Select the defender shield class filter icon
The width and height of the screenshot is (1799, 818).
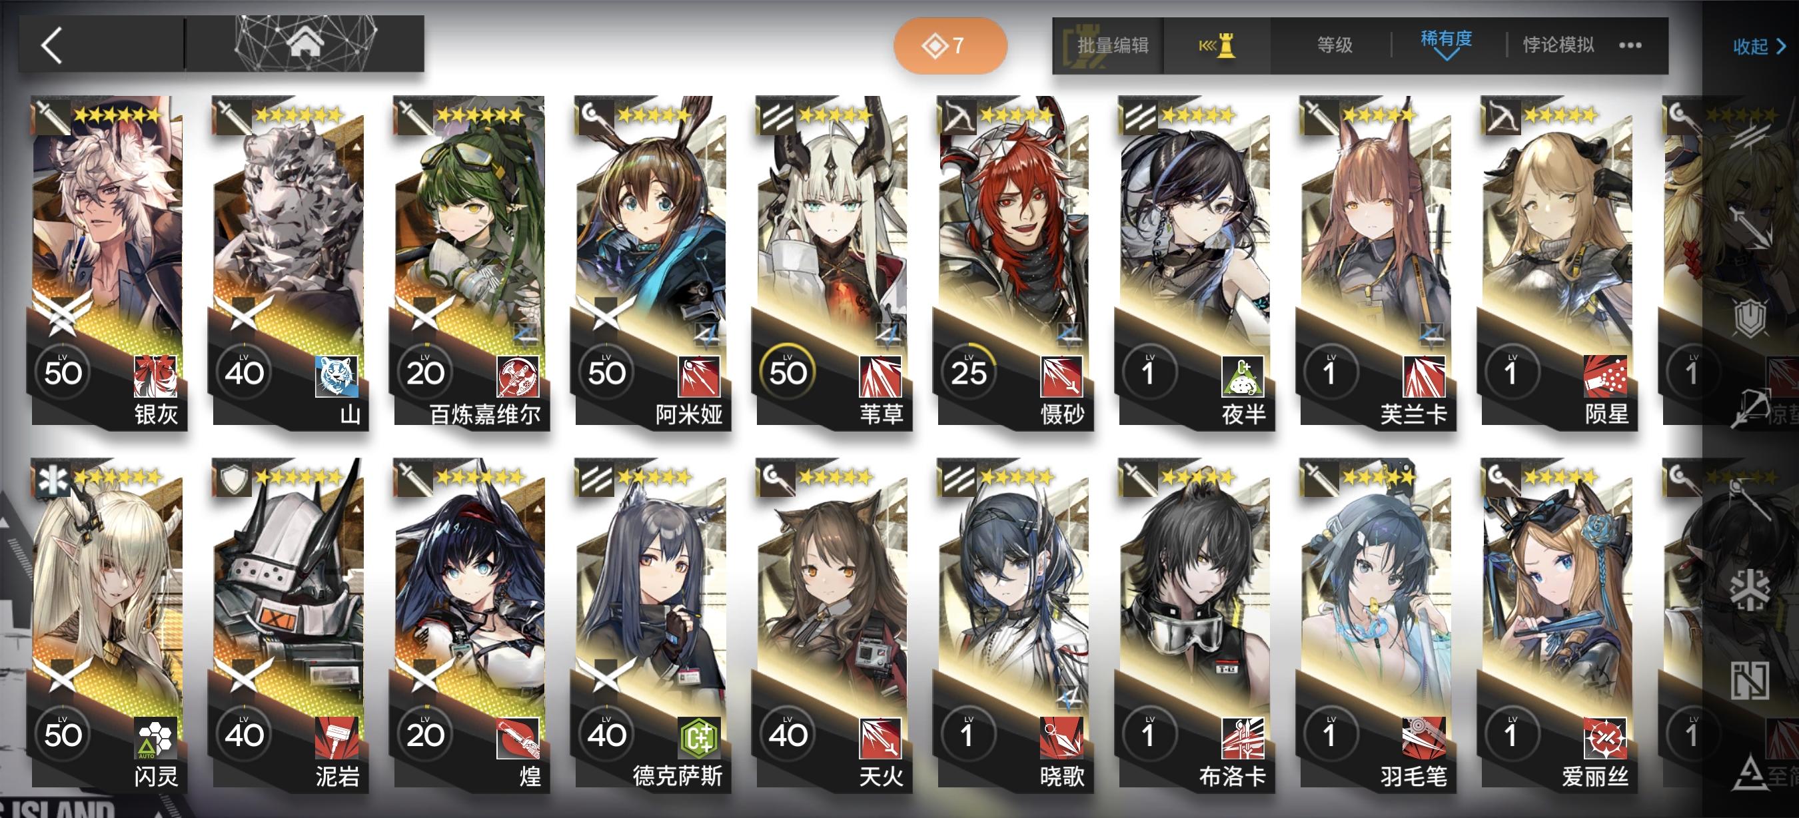pos(1750,318)
